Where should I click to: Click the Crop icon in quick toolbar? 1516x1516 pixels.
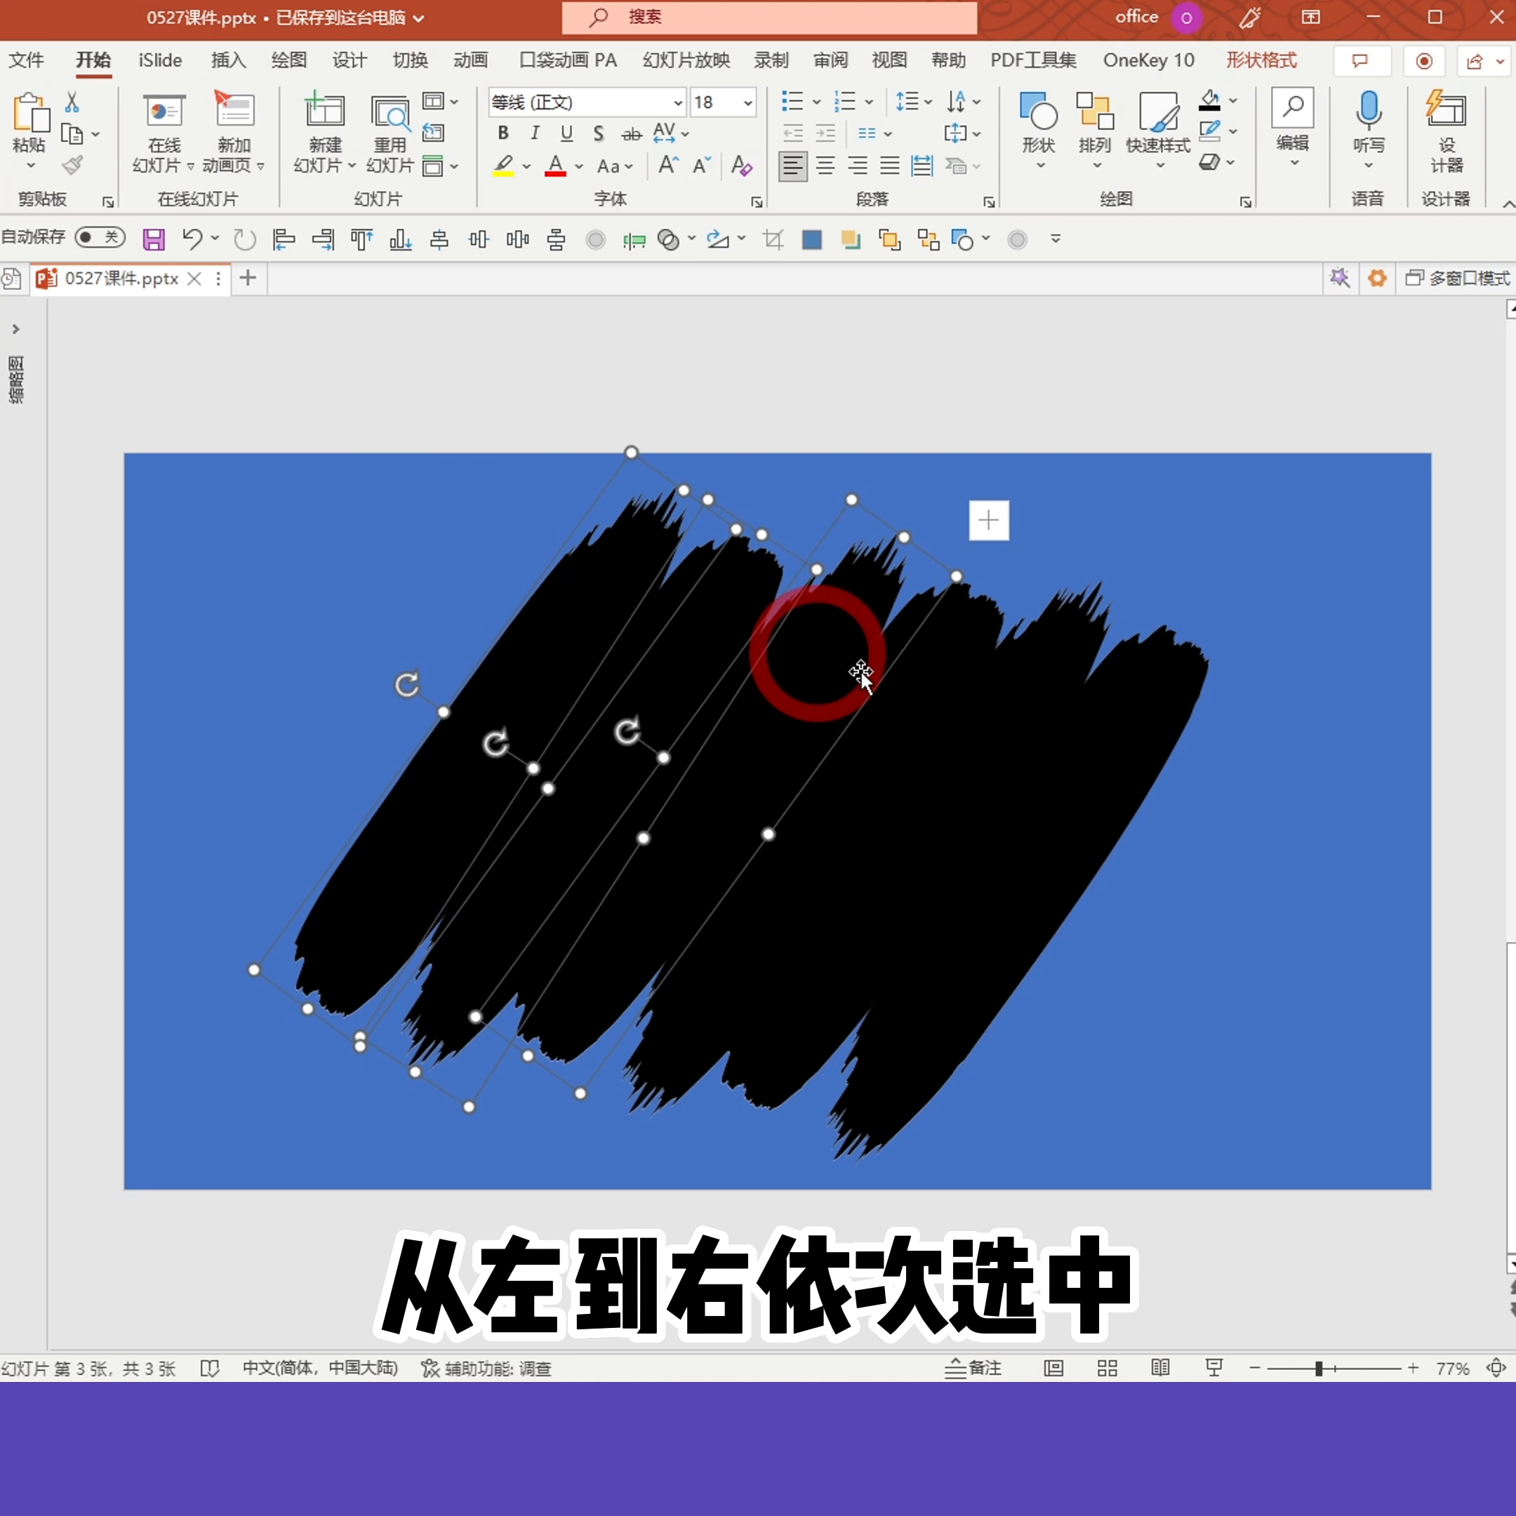click(773, 239)
